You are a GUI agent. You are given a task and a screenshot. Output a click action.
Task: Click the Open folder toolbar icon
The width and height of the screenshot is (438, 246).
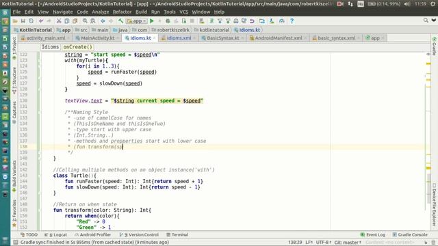pos(15,21)
